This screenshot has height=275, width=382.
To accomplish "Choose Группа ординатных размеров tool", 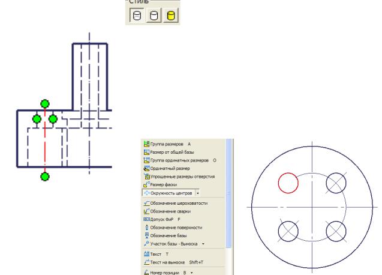I will point(180,160).
